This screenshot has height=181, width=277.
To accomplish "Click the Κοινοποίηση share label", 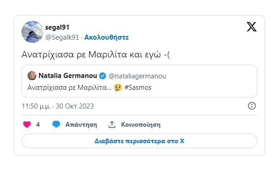I will [x=141, y=125].
